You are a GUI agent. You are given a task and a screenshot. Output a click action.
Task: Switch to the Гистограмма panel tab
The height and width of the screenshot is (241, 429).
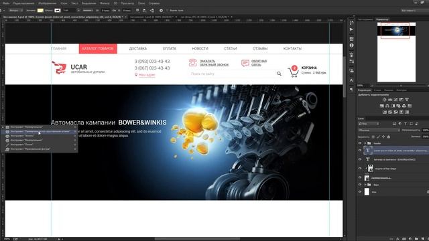[365, 19]
